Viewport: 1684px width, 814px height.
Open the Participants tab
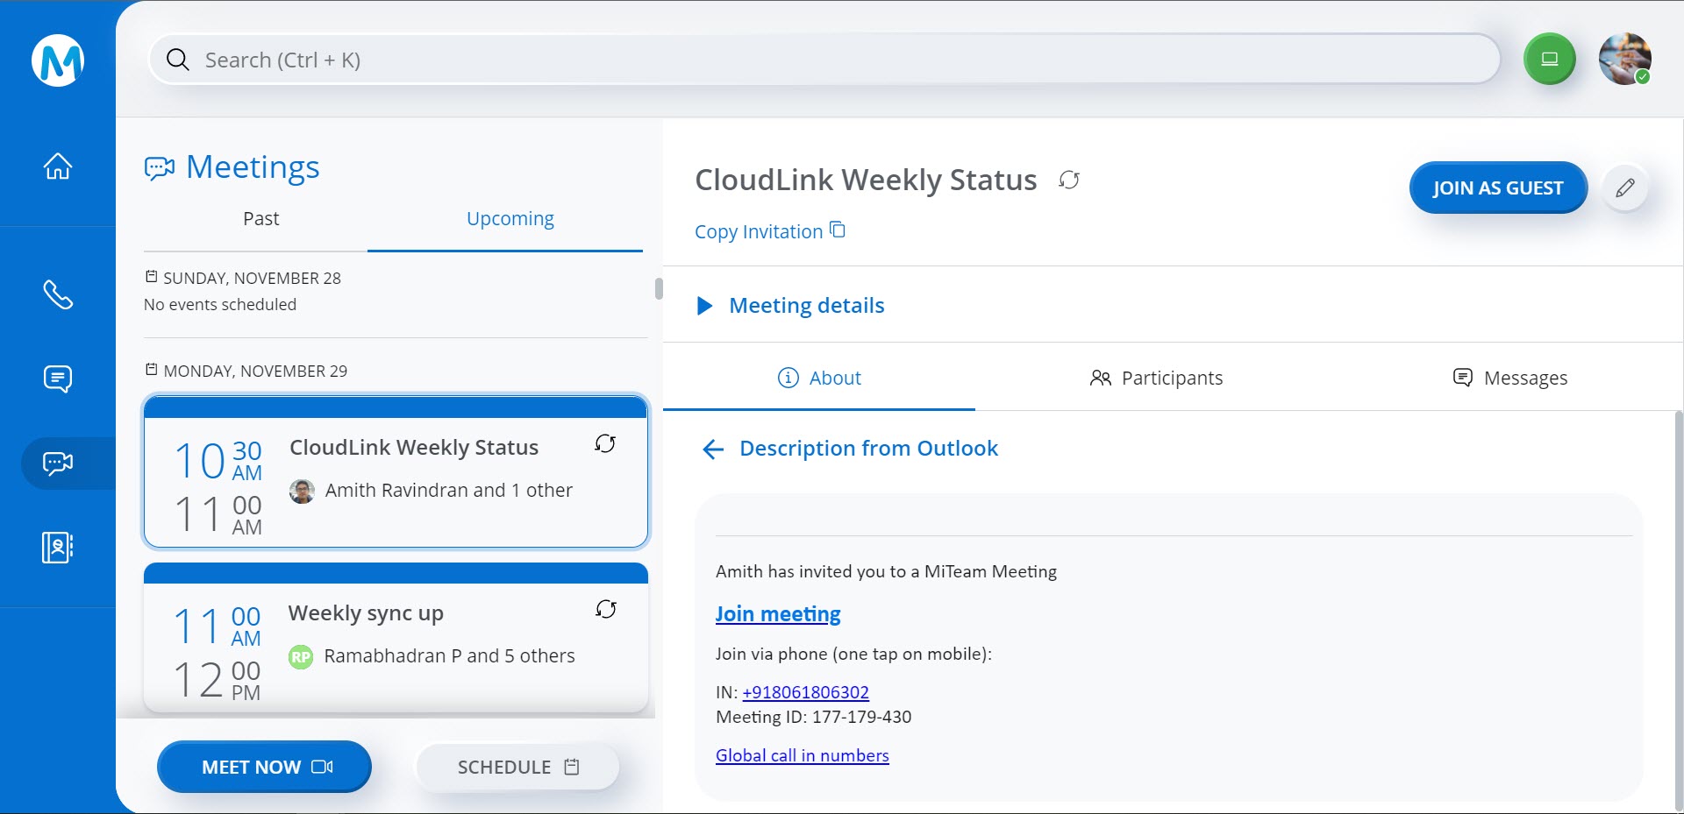[x=1155, y=378]
